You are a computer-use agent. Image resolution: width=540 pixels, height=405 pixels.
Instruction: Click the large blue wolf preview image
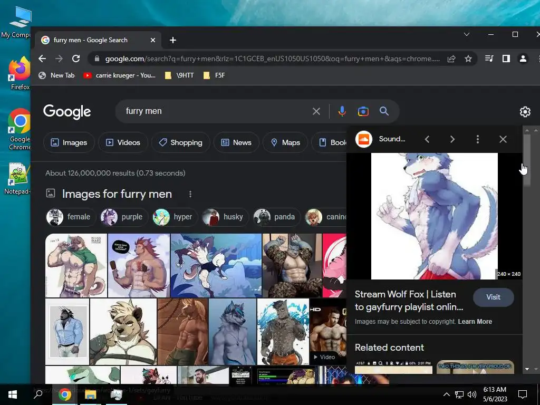point(435,216)
